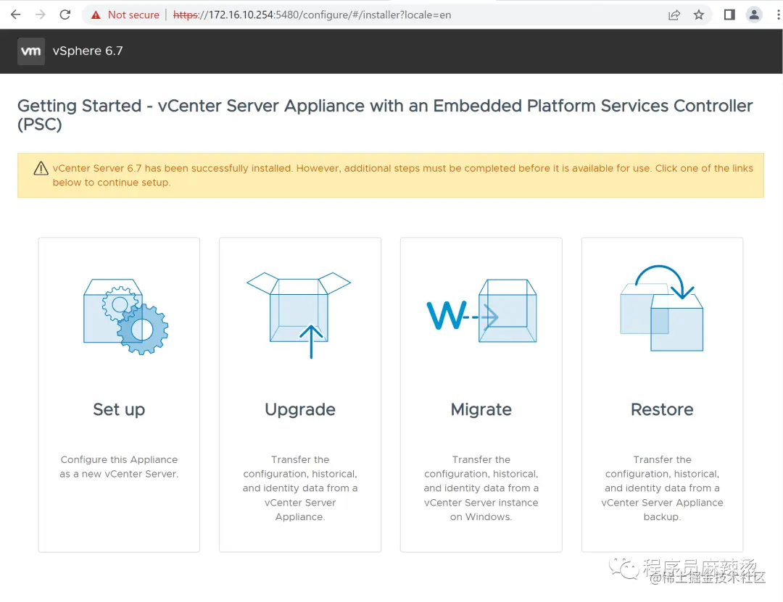The image size is (783, 602).
Task: Click the Getting Started page heading
Action: 385,114
